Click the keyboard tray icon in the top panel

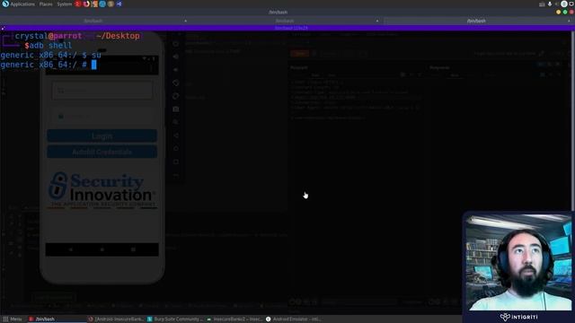(x=542, y=4)
